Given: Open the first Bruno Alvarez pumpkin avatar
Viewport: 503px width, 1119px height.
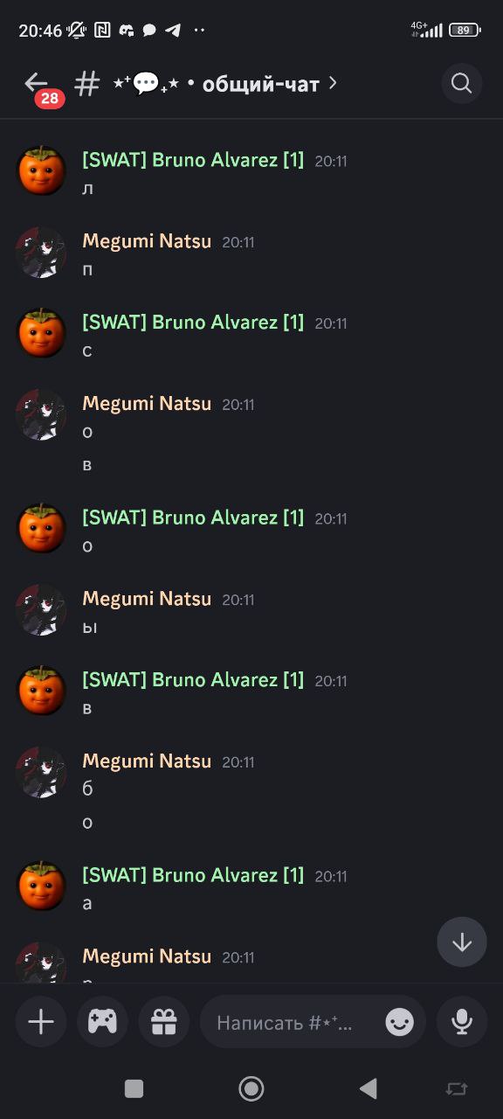Looking at the screenshot, I should [42, 170].
